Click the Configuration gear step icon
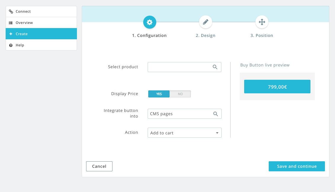 (149, 22)
